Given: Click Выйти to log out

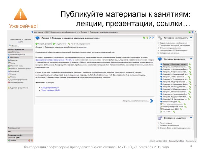Looking at the screenshot, I should (x=13, y=141).
